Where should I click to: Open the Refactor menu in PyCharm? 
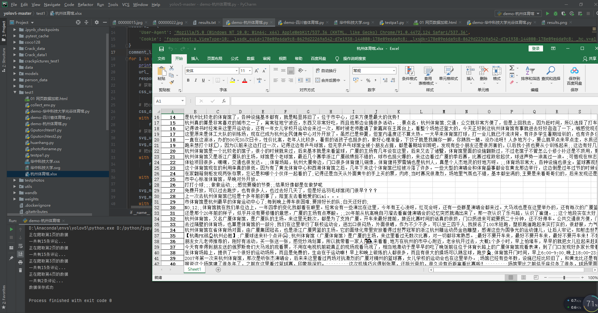coord(85,4)
